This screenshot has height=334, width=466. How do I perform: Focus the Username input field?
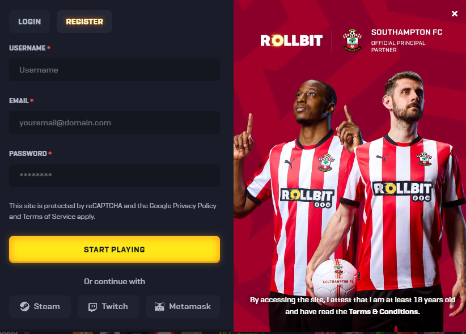tap(115, 70)
